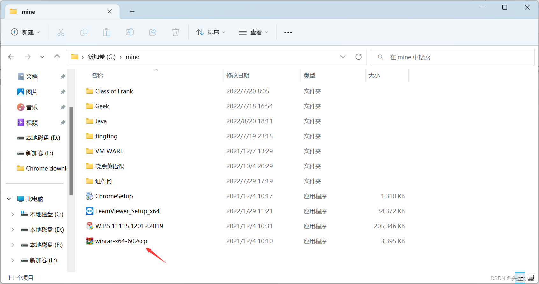This screenshot has height=284, width=539.
Task: Click the 文档 documents icon in sidebar
Action: 21,76
